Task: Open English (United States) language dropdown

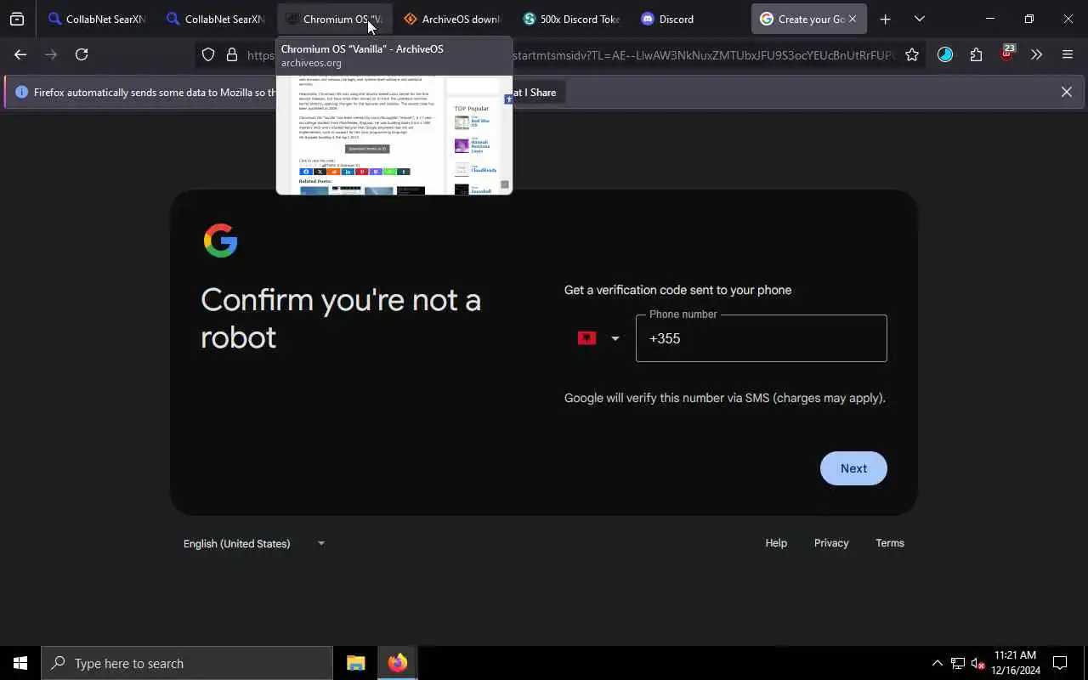Action: point(255,543)
